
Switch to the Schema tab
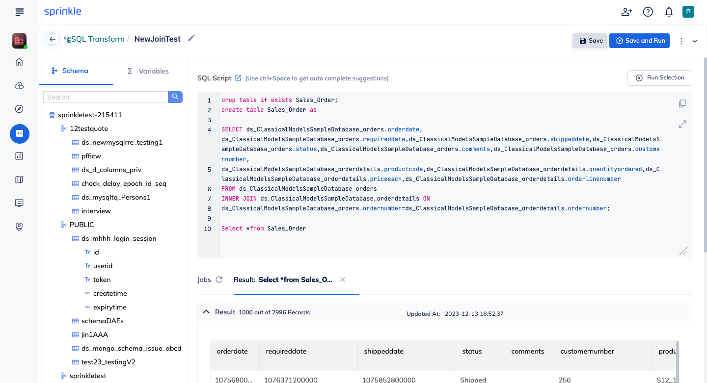pos(76,71)
